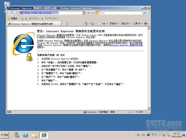The height and width of the screenshot is (139, 186).
Task: Click the Bing search box
Action: pyautogui.click(x=119, y=13)
